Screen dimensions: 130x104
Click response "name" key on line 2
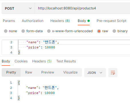[32, 88]
